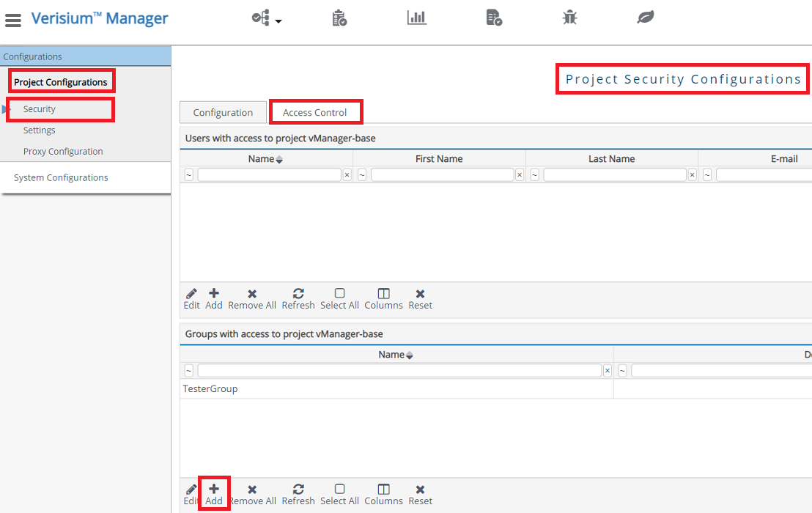Open the hamburger main menu
Viewport: 812px width, 513px height.
(13, 21)
